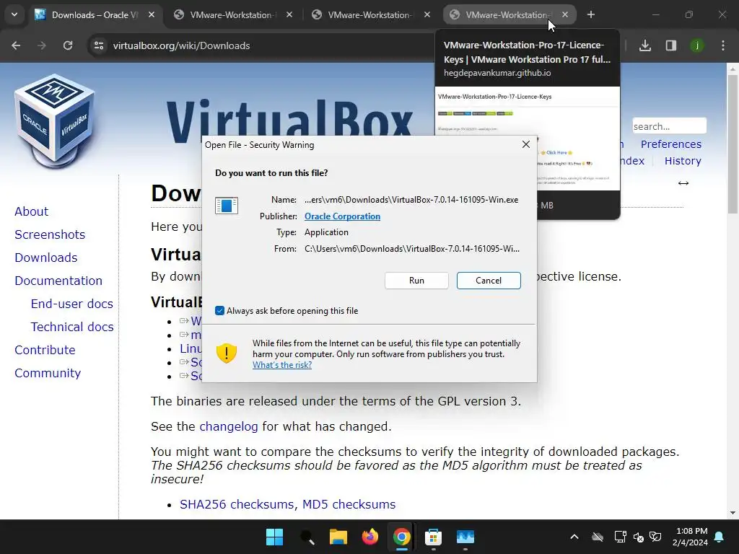Click the VMware tab preview thumbnail
739x554 pixels.
click(528, 138)
